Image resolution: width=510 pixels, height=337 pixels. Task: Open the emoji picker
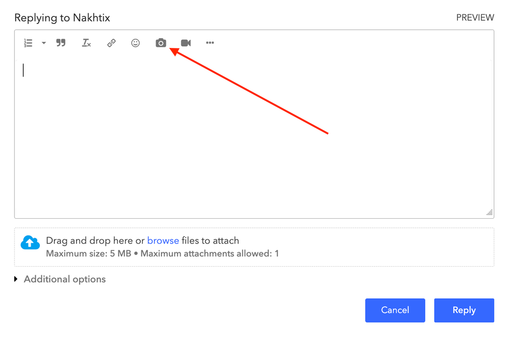tap(135, 43)
